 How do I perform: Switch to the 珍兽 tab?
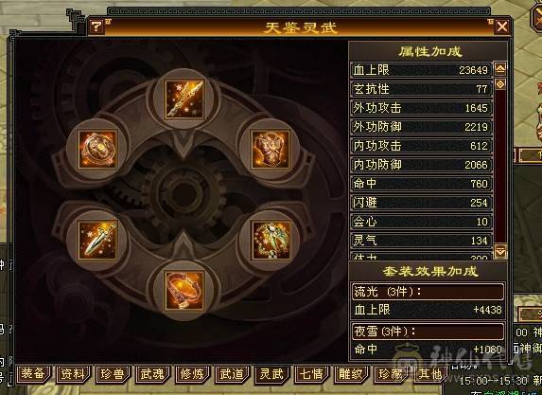pyautogui.click(x=113, y=374)
